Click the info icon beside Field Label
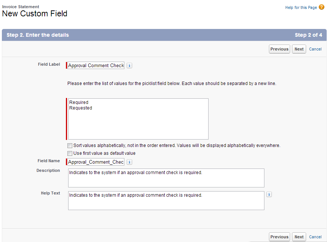Image resolution: width=327 pixels, height=242 pixels. 129,65
